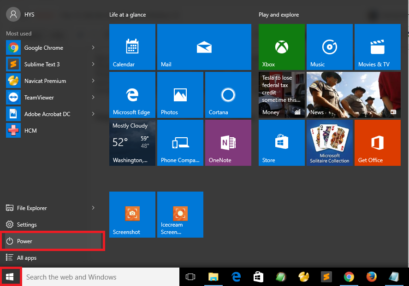Click the Search the web and Windows box
Viewport: 409px width, 286px height.
[x=101, y=277]
